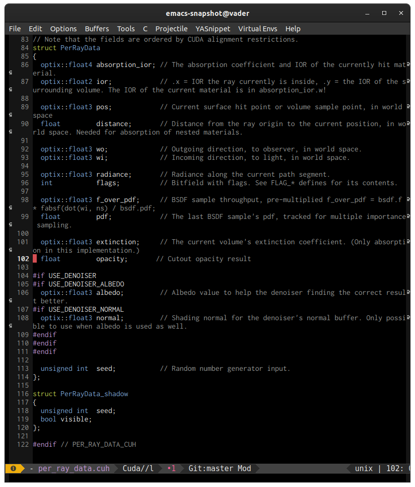The image size is (415, 487).
Task: Maximize the emacs-snapshot window
Action: coord(384,13)
